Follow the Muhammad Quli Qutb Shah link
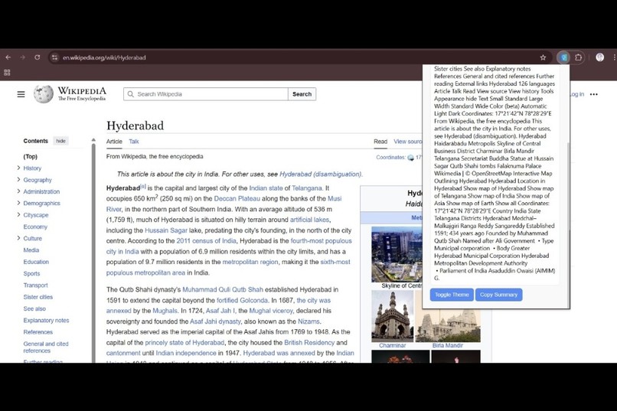 223,290
